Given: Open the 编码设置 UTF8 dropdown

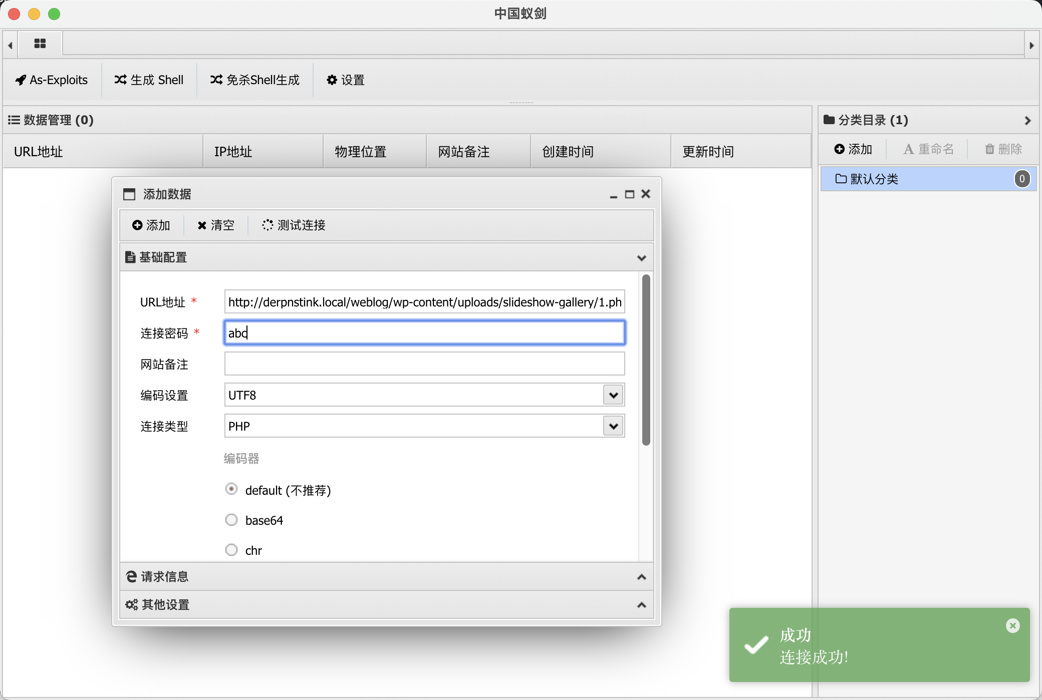Looking at the screenshot, I should click(x=613, y=395).
